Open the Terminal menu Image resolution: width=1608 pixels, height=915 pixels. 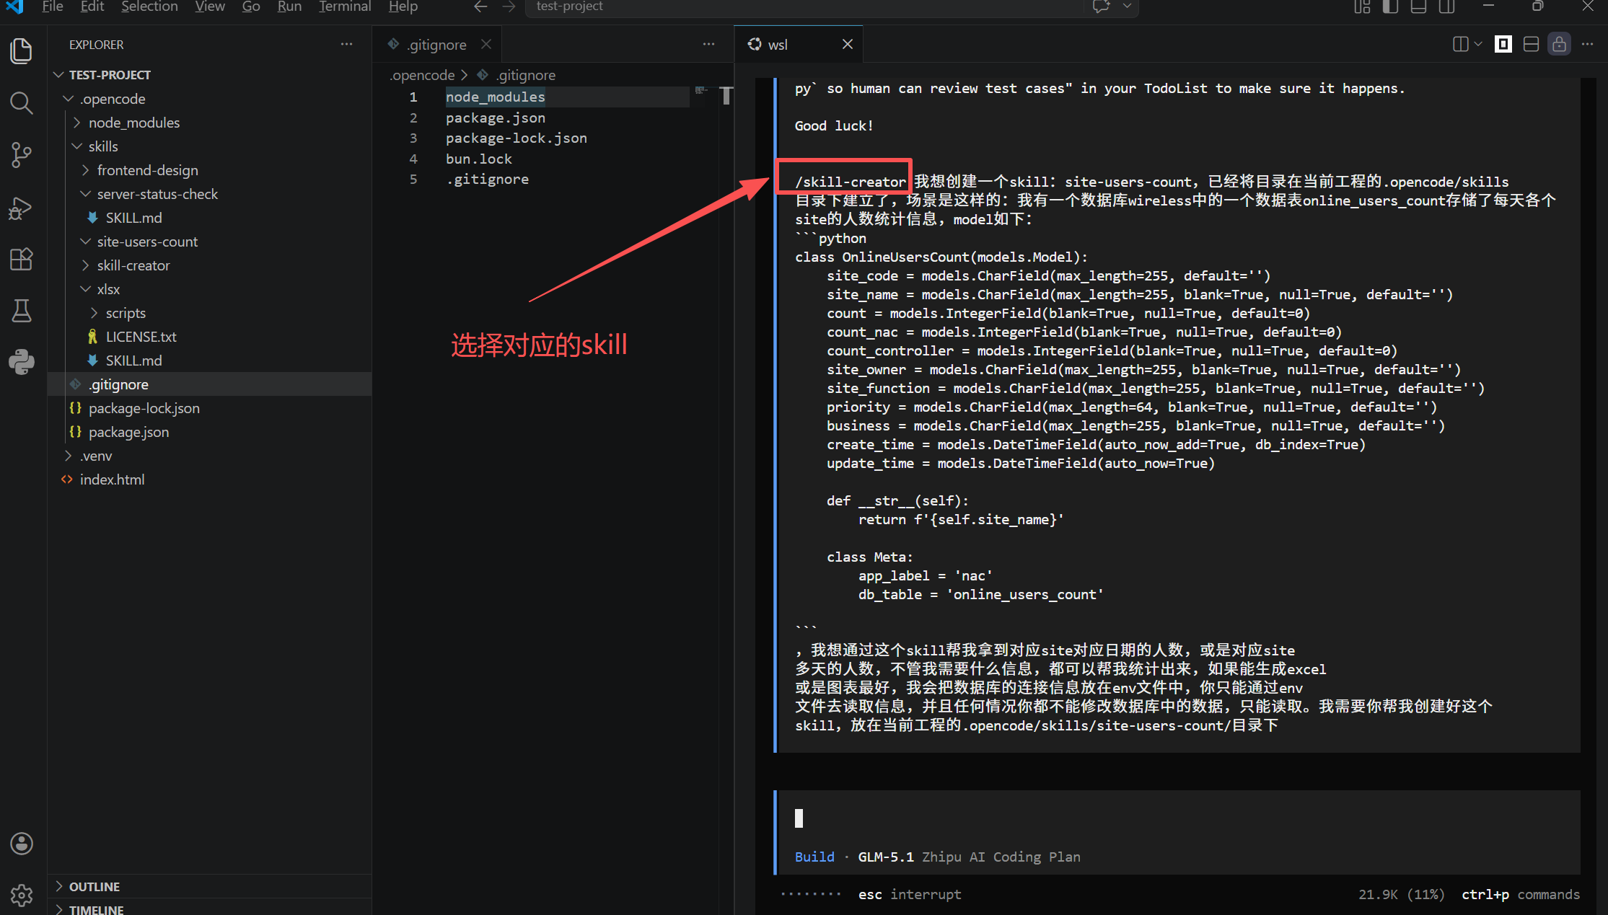click(345, 6)
